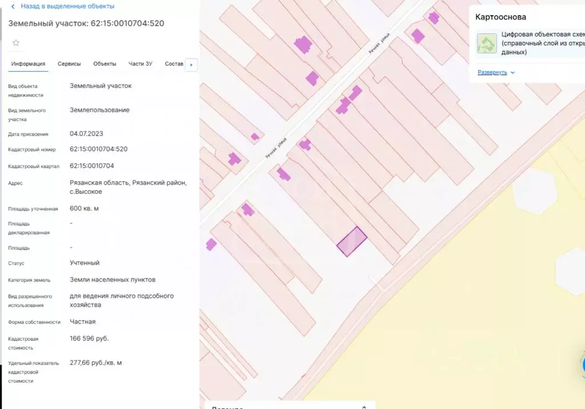Click the Вид разрешенного использования label

coord(30,301)
